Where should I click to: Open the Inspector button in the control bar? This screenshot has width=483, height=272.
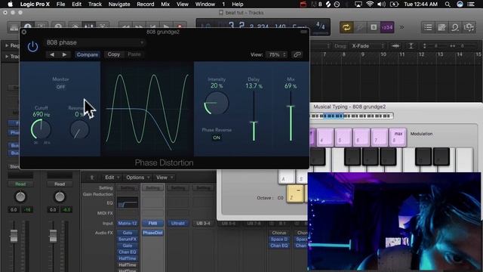tap(27, 27)
